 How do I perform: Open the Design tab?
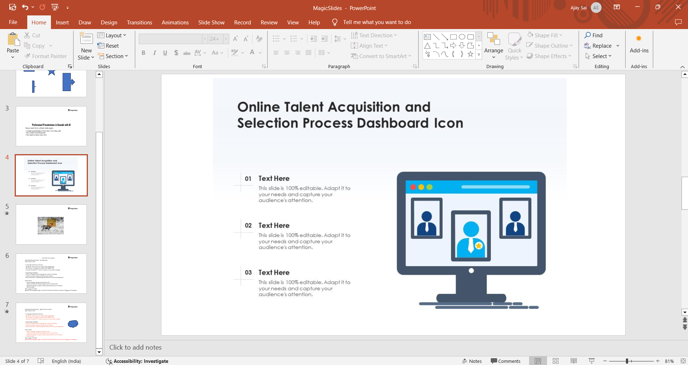(109, 22)
